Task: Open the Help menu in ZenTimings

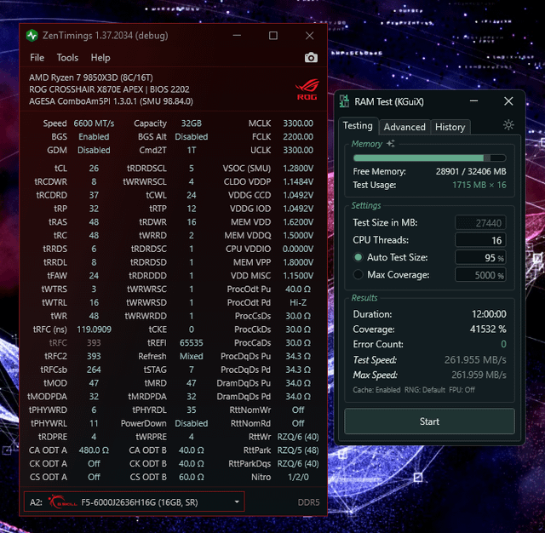Action: (100, 58)
